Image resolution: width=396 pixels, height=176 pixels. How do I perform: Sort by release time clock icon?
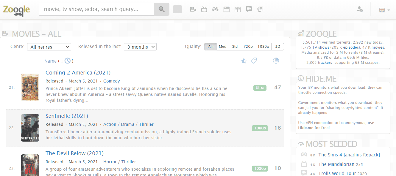tap(68, 61)
